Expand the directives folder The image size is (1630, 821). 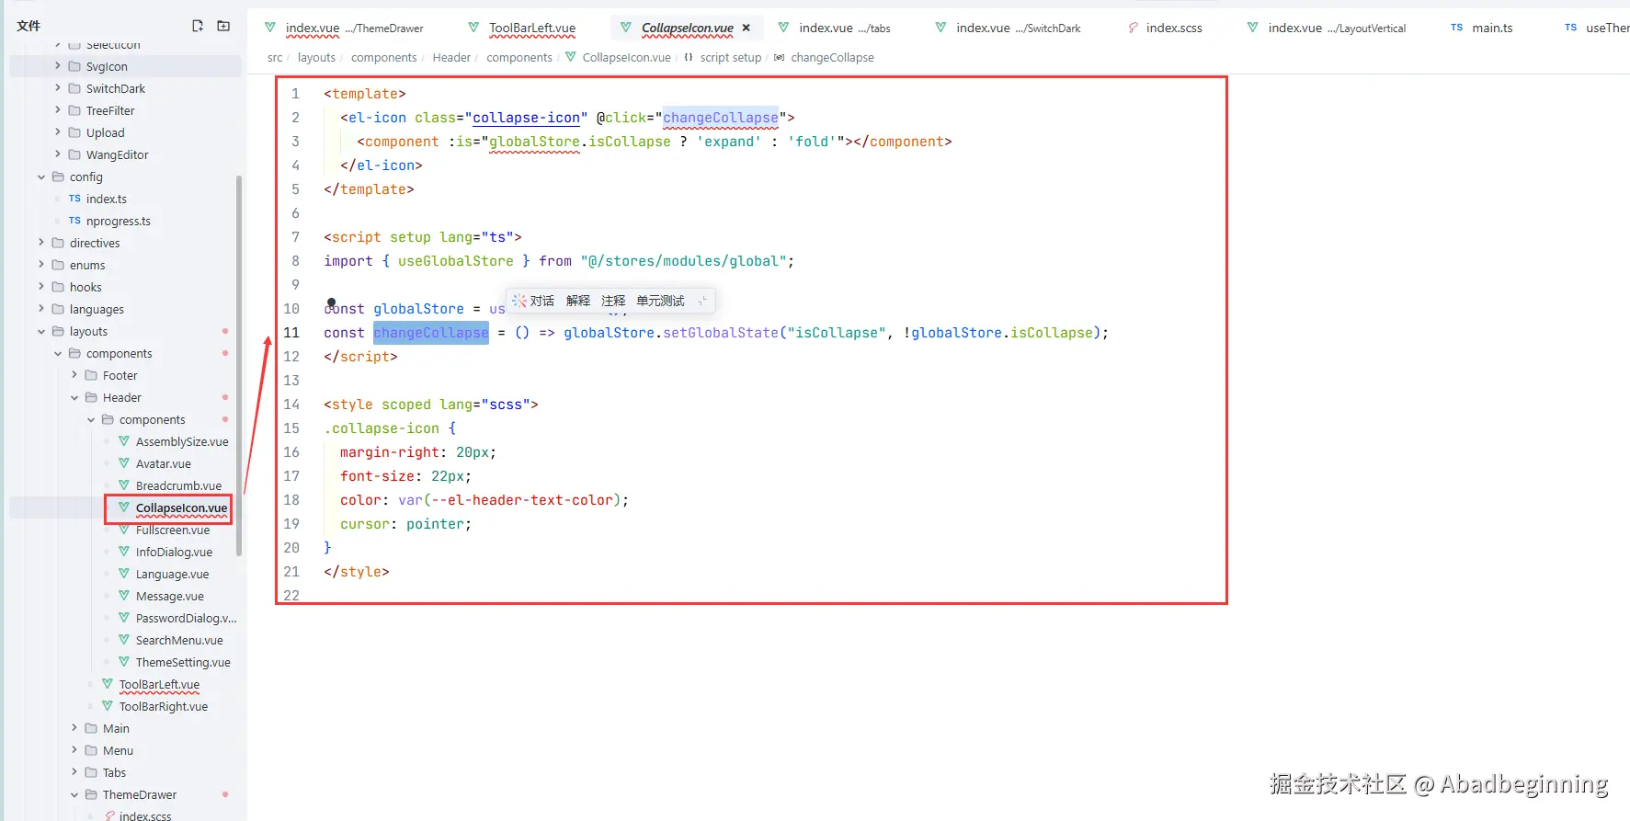click(41, 243)
